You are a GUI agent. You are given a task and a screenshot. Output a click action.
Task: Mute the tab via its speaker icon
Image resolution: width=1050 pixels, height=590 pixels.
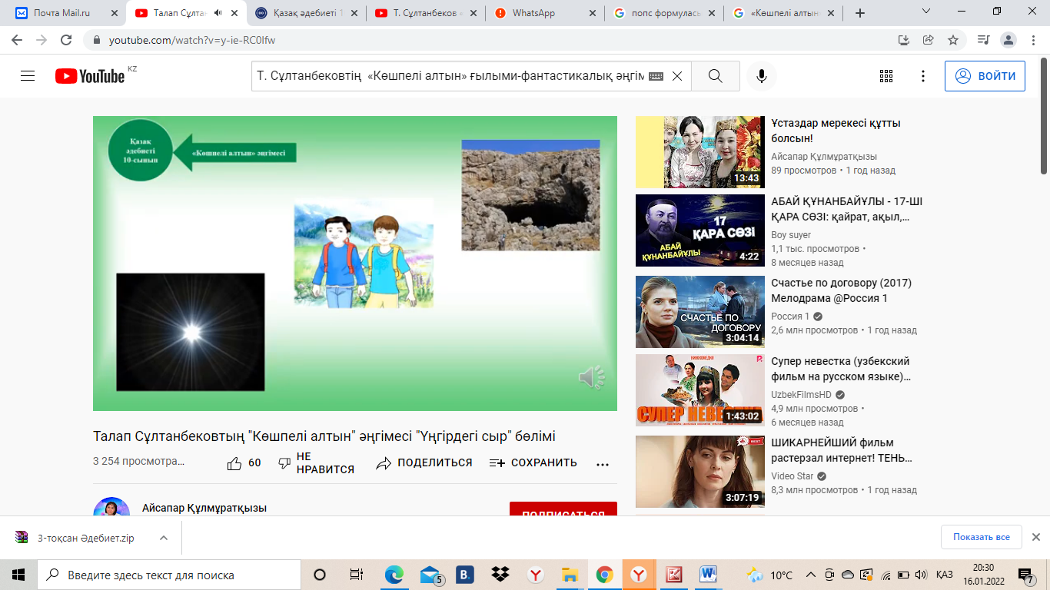click(x=218, y=13)
